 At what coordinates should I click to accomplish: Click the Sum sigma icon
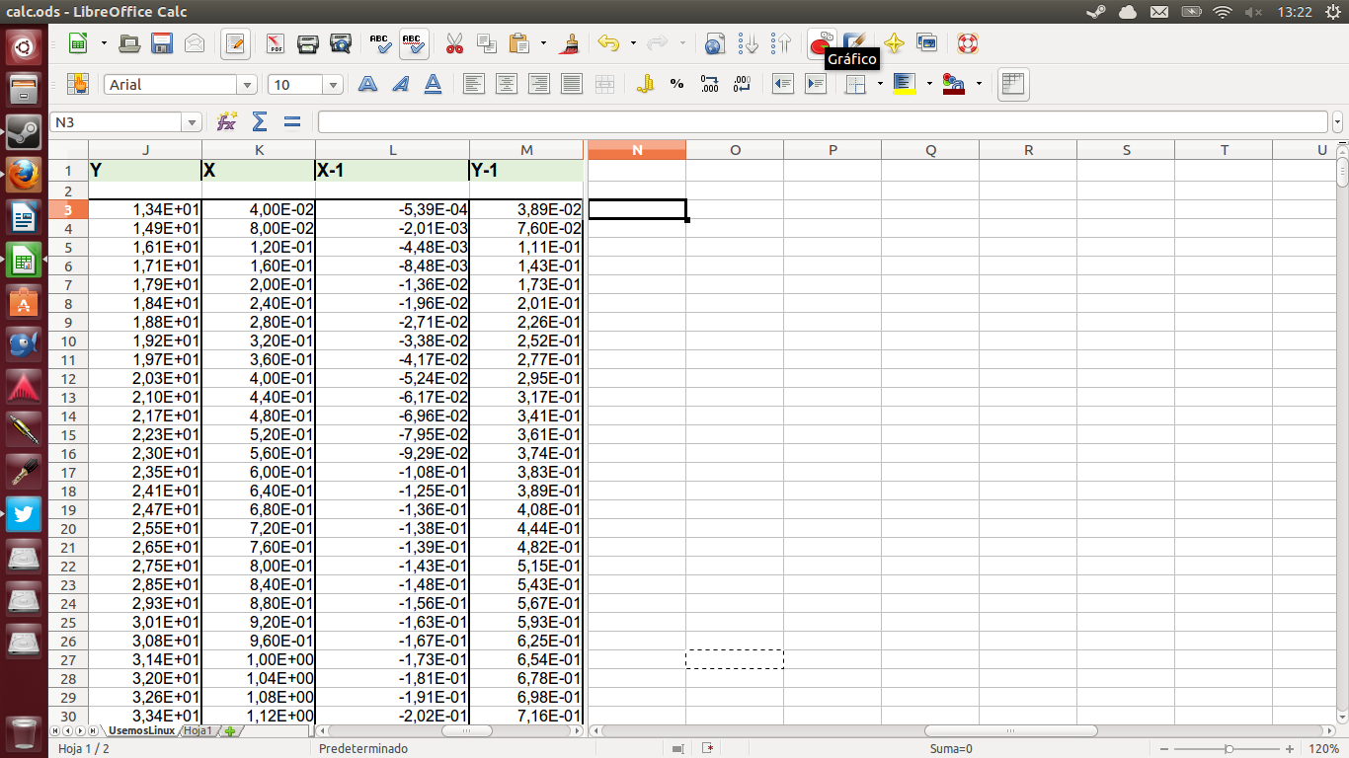pyautogui.click(x=260, y=121)
